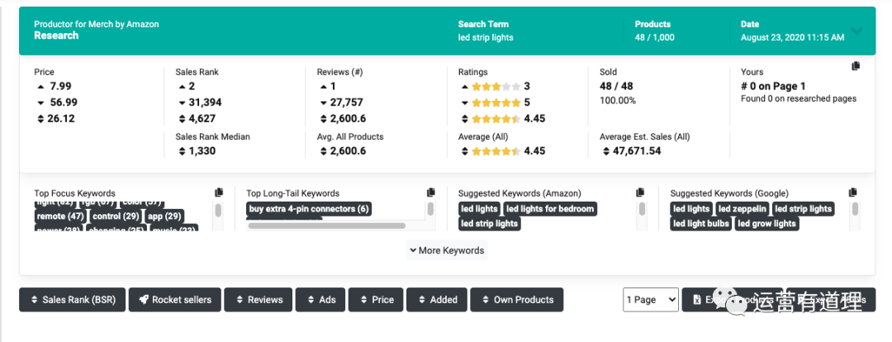Click the maximum price value 56.99

(x=63, y=102)
